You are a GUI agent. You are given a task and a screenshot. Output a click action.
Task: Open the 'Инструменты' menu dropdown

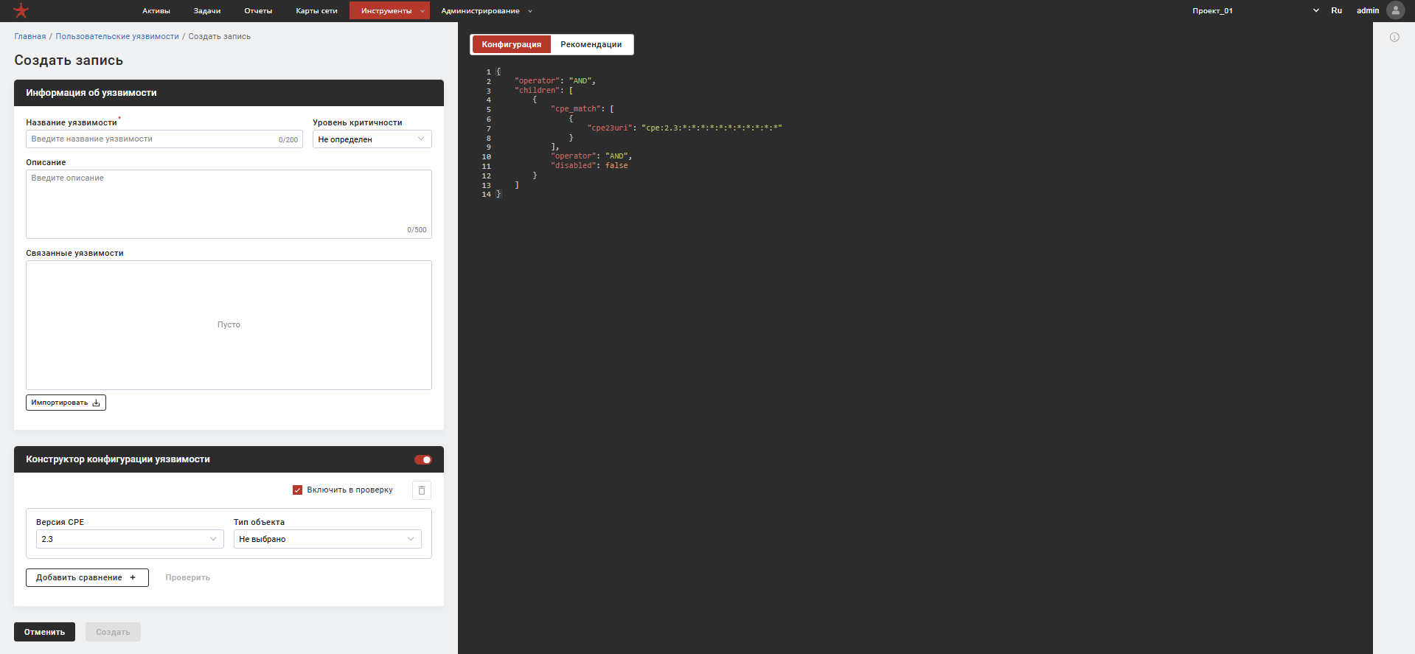coord(389,10)
